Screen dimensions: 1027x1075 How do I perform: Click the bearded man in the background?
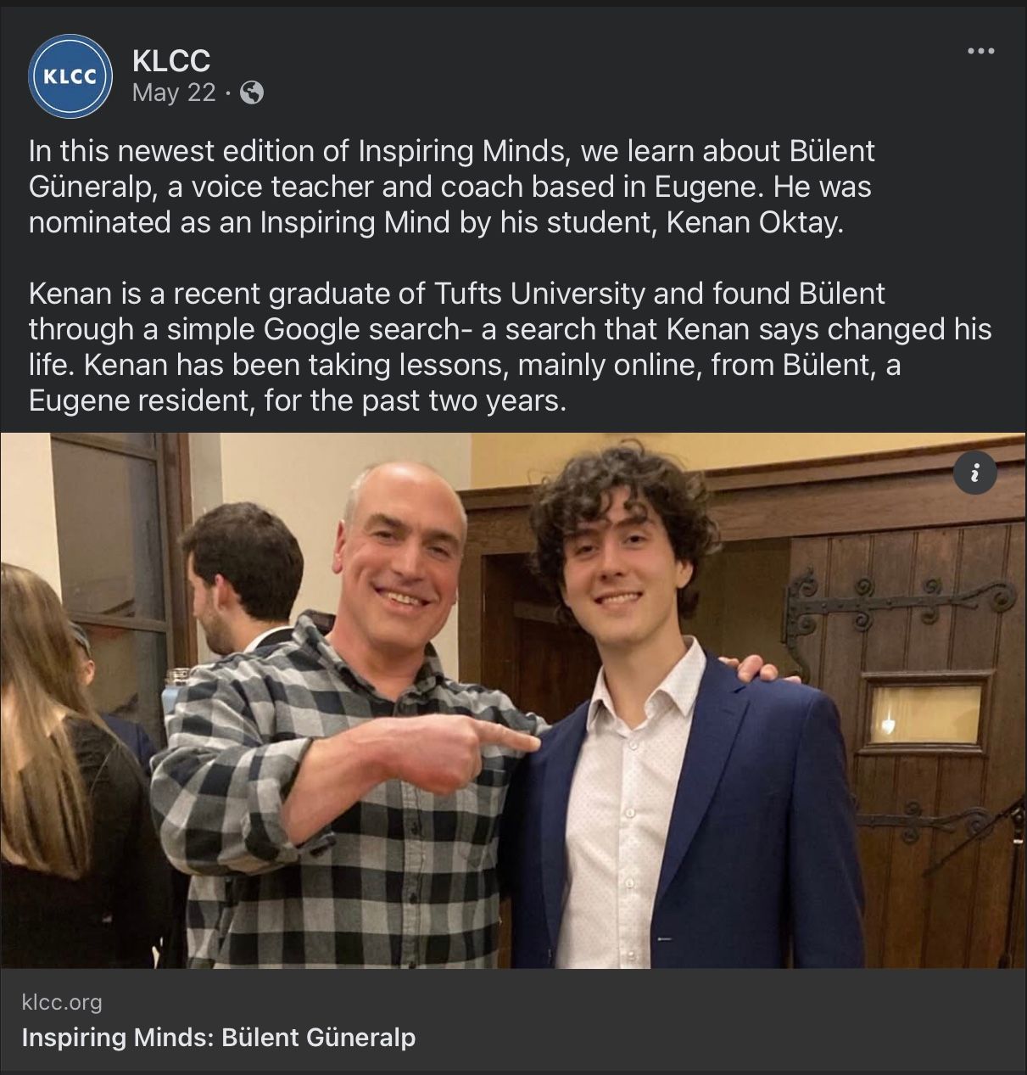(x=240, y=577)
